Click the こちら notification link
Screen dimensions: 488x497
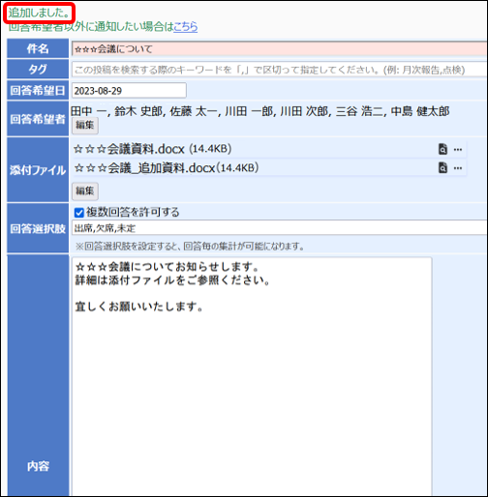186,26
